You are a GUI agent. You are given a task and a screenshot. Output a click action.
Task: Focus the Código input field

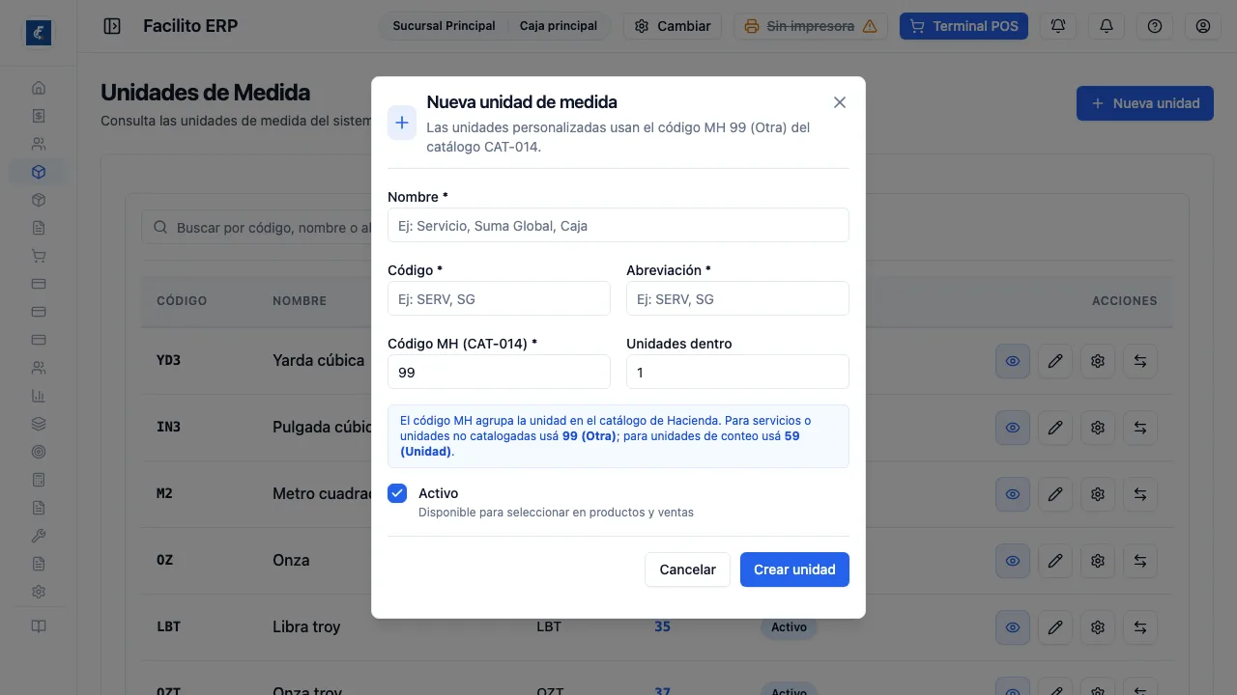pyautogui.click(x=499, y=298)
